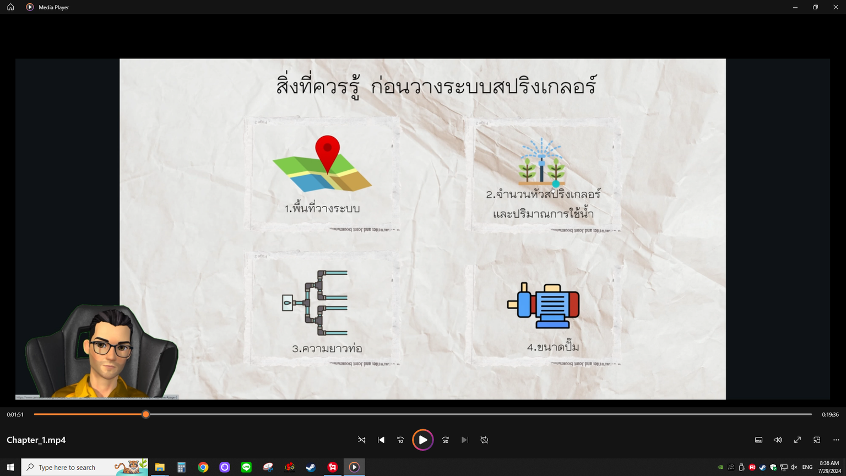Screen dimensions: 846x476
Task: Open the subtitles and captions menu
Action: pos(758,440)
